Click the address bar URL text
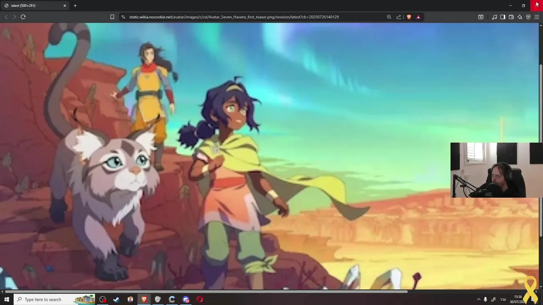The height and width of the screenshot is (305, 543). [x=234, y=17]
